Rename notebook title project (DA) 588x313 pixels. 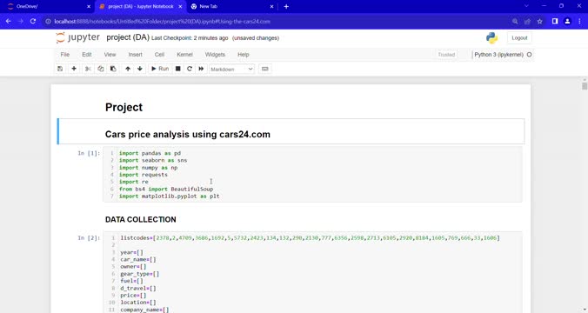point(128,37)
